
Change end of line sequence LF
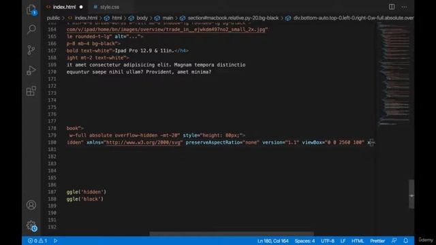343,241
